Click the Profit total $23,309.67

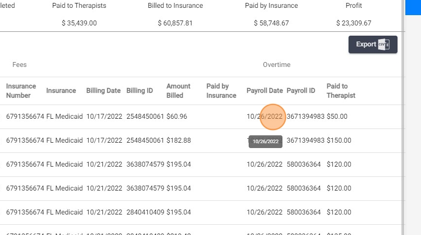(x=353, y=23)
